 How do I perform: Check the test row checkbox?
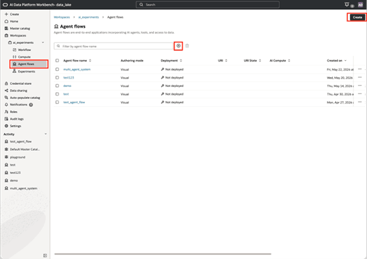coord(57,94)
